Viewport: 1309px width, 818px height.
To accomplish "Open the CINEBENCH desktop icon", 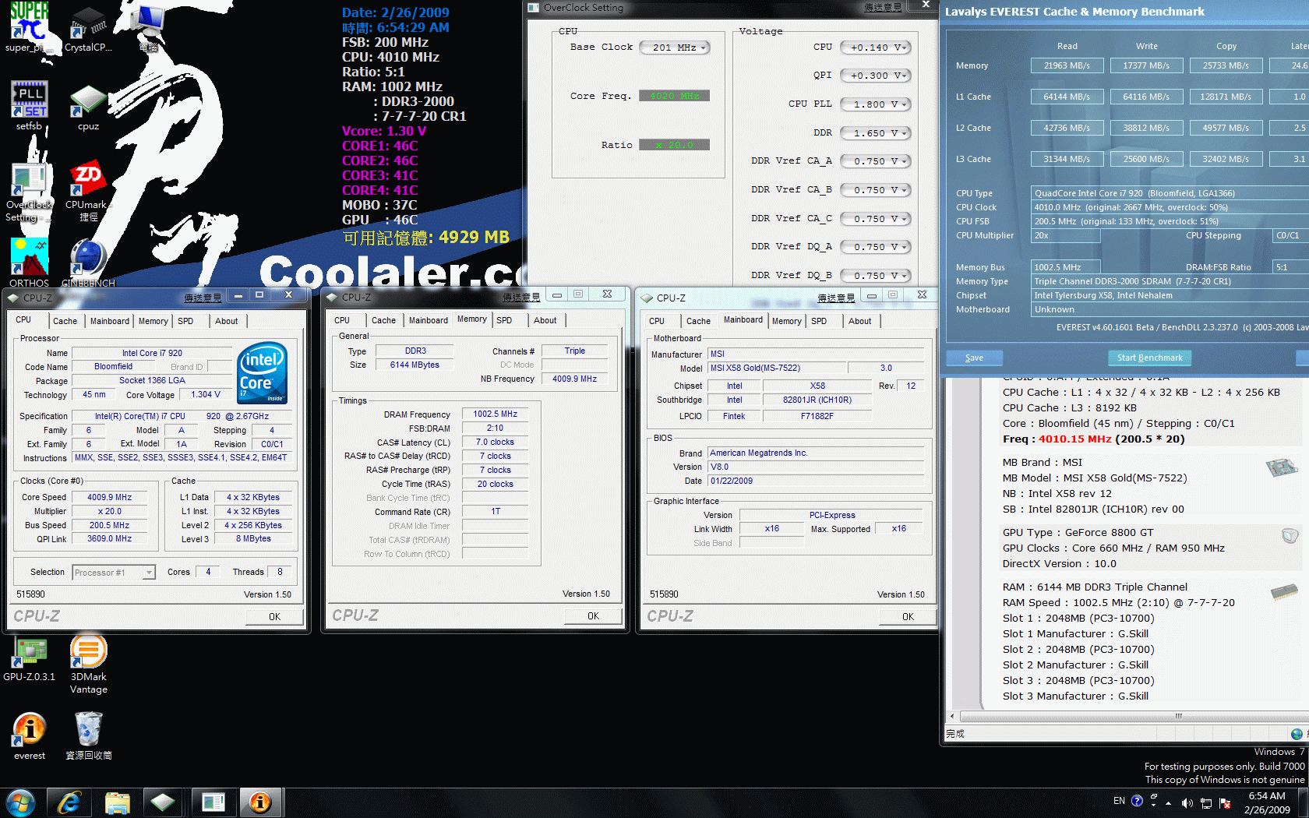I will [x=88, y=263].
